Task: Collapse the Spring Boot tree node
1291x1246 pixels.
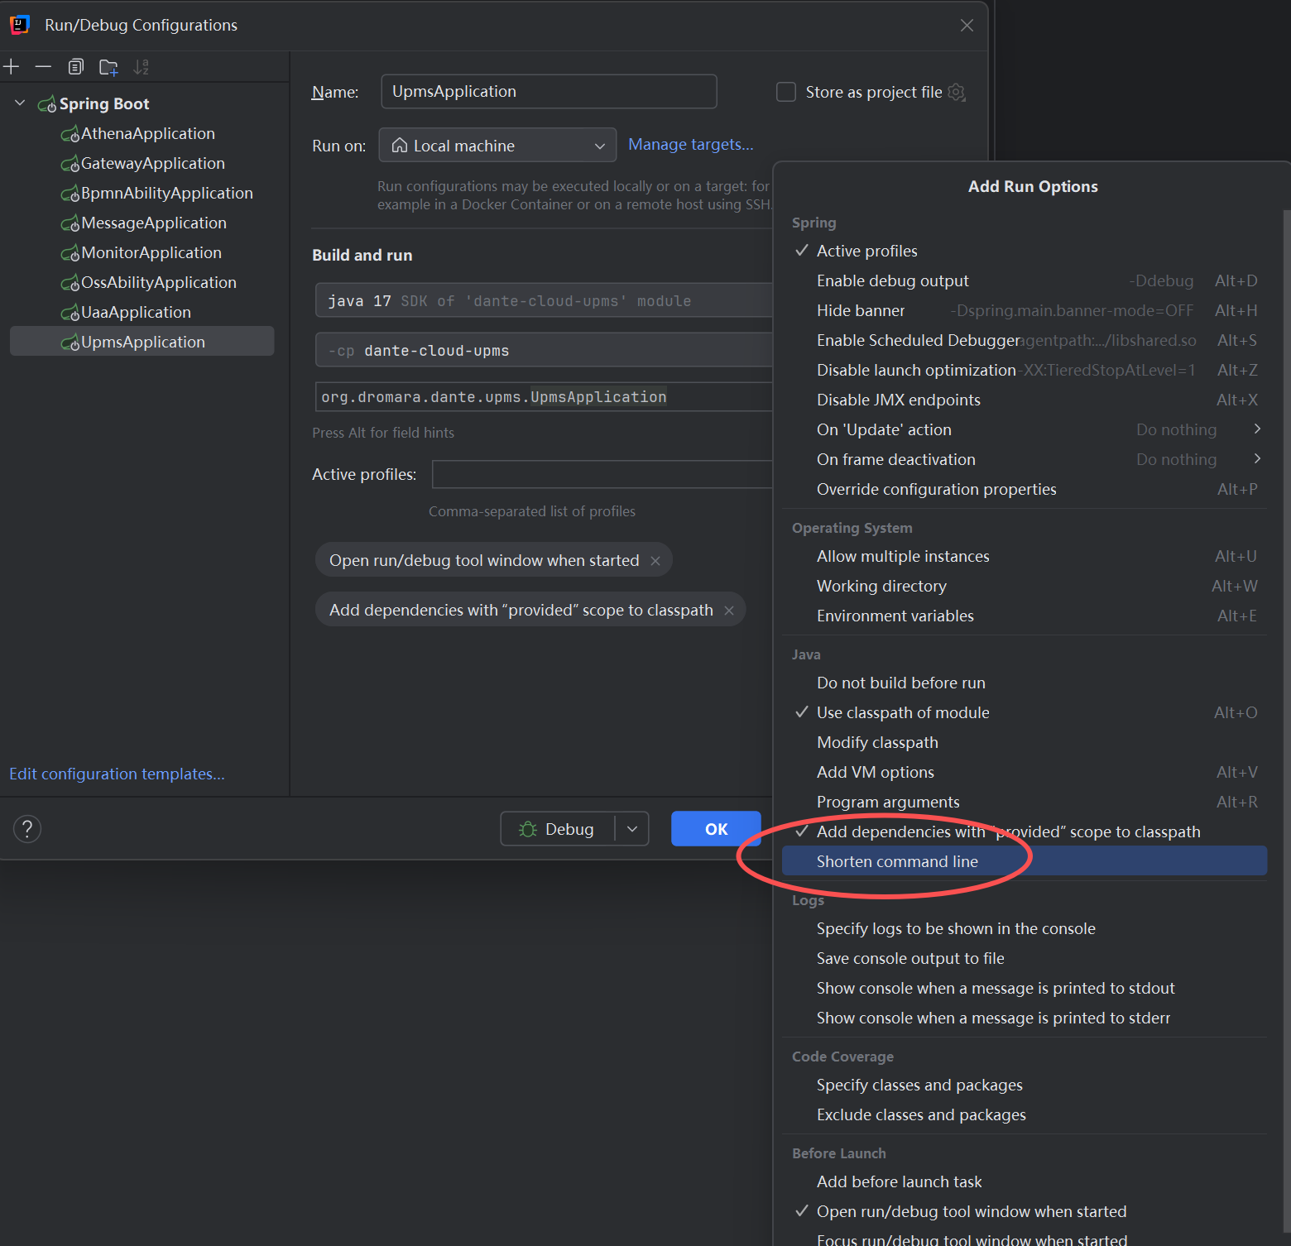Action: pos(20,103)
